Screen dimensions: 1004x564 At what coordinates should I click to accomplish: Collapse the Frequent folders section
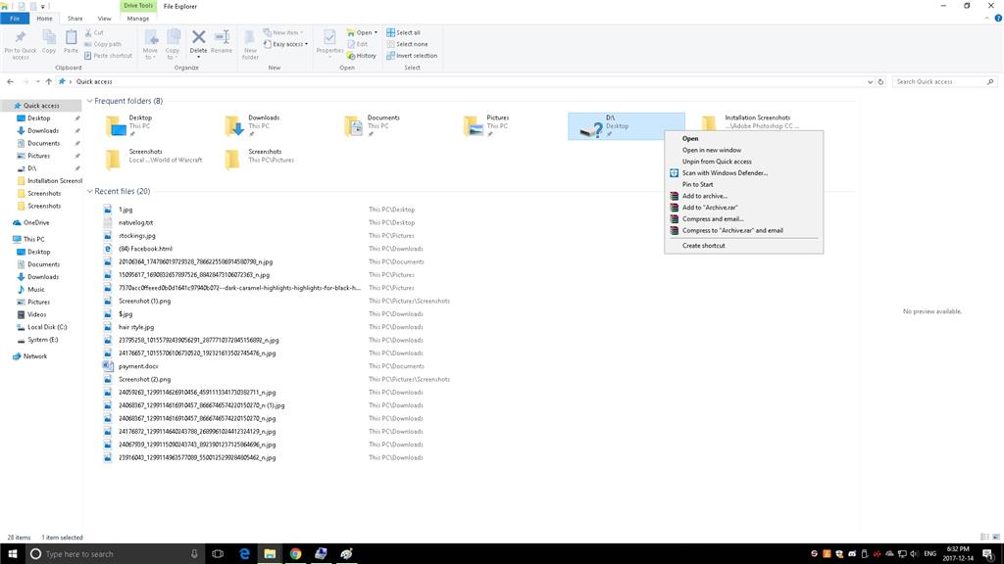pos(89,101)
